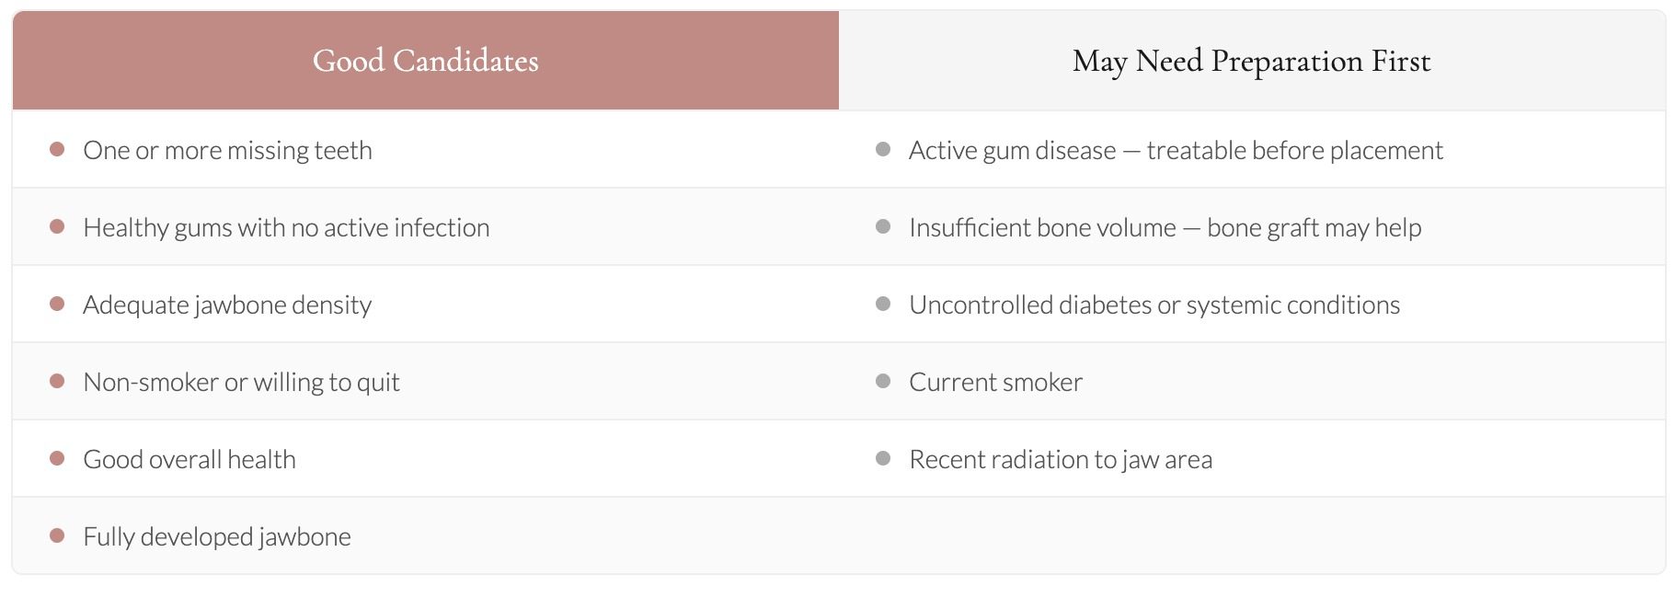
Task: Click the Current smoker text
Action: tap(995, 382)
